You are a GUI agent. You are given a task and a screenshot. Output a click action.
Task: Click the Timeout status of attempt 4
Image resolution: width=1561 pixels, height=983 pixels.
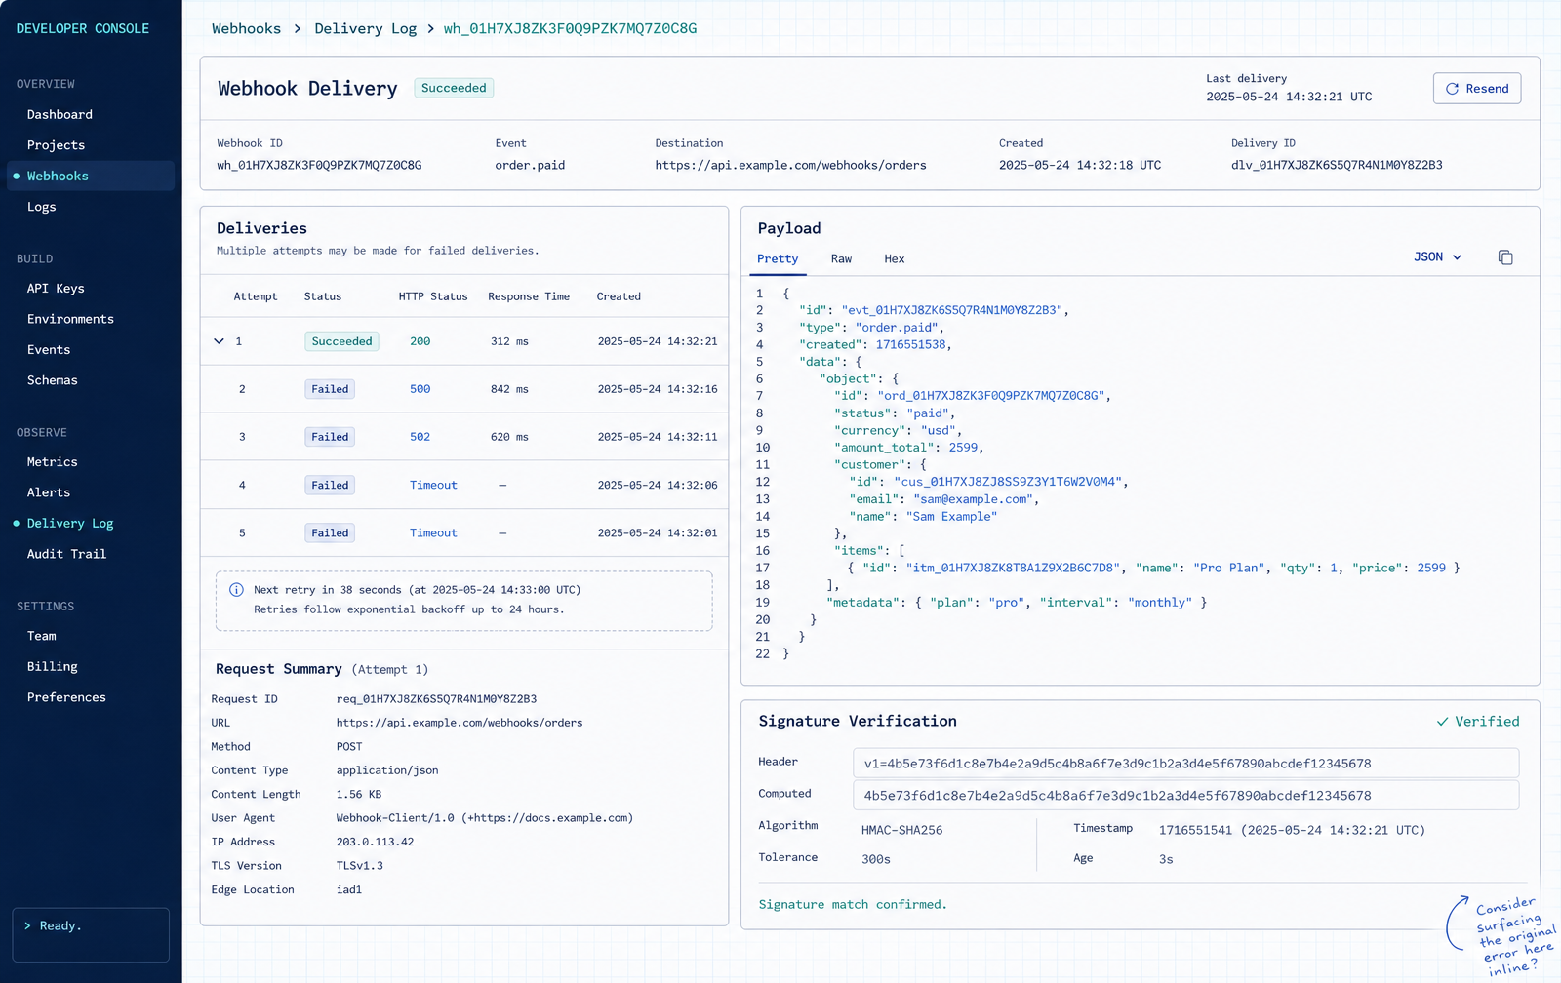pos(433,485)
